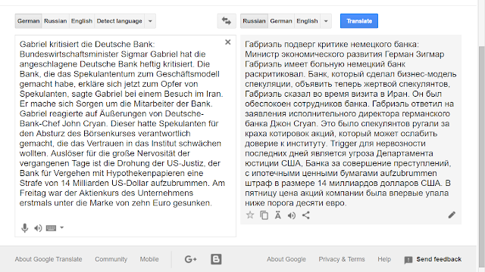Listen to the Russian translation
The image size is (485, 272).
pyautogui.click(x=292, y=215)
